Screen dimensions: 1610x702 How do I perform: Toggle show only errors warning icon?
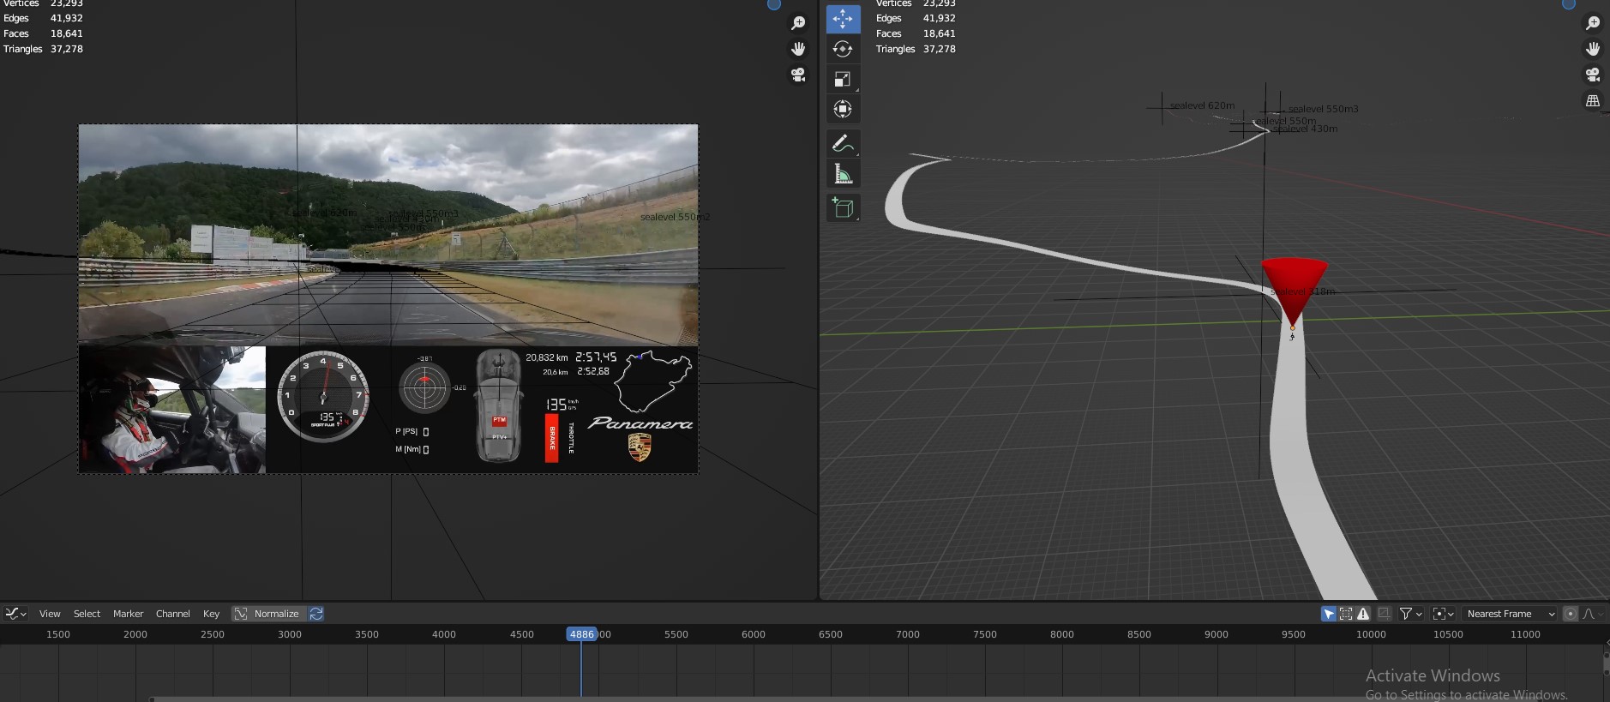[x=1363, y=614]
